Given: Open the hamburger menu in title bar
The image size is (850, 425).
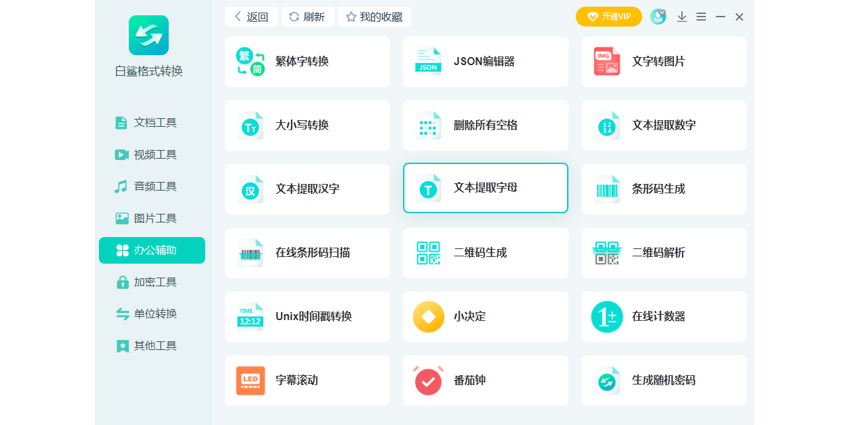Looking at the screenshot, I should (x=701, y=17).
